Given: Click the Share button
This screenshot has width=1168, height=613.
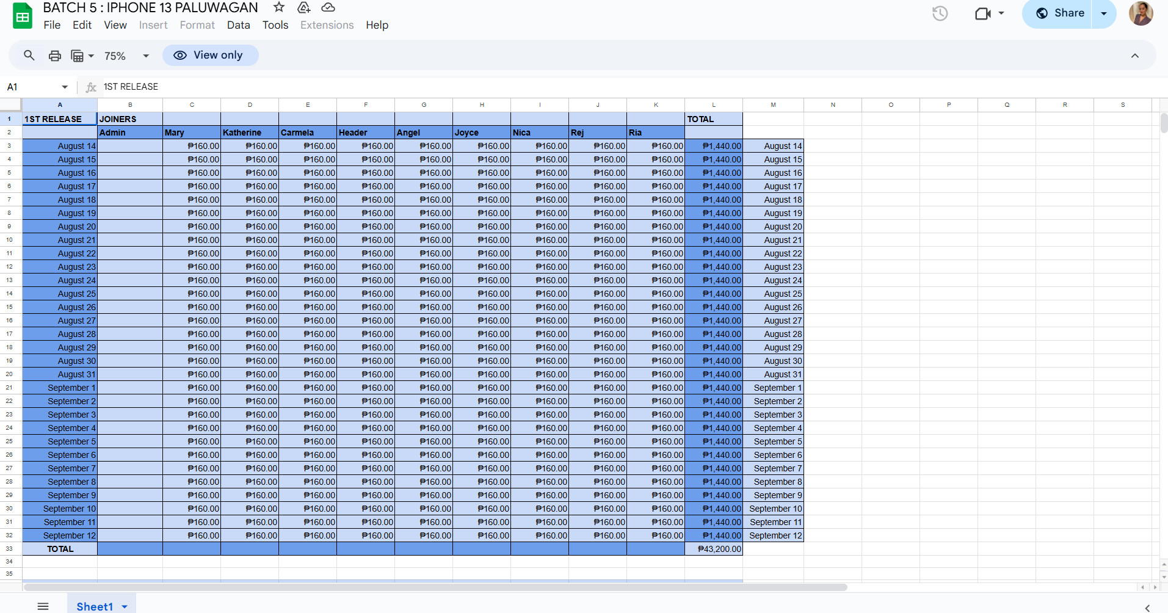Looking at the screenshot, I should tap(1060, 13).
